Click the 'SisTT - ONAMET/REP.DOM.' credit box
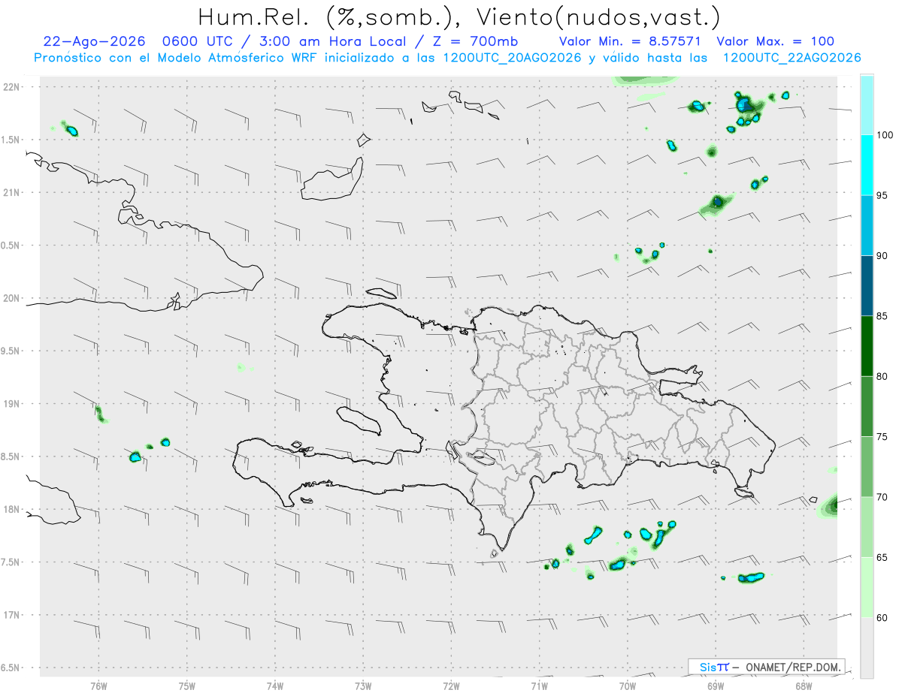 pos(767,667)
